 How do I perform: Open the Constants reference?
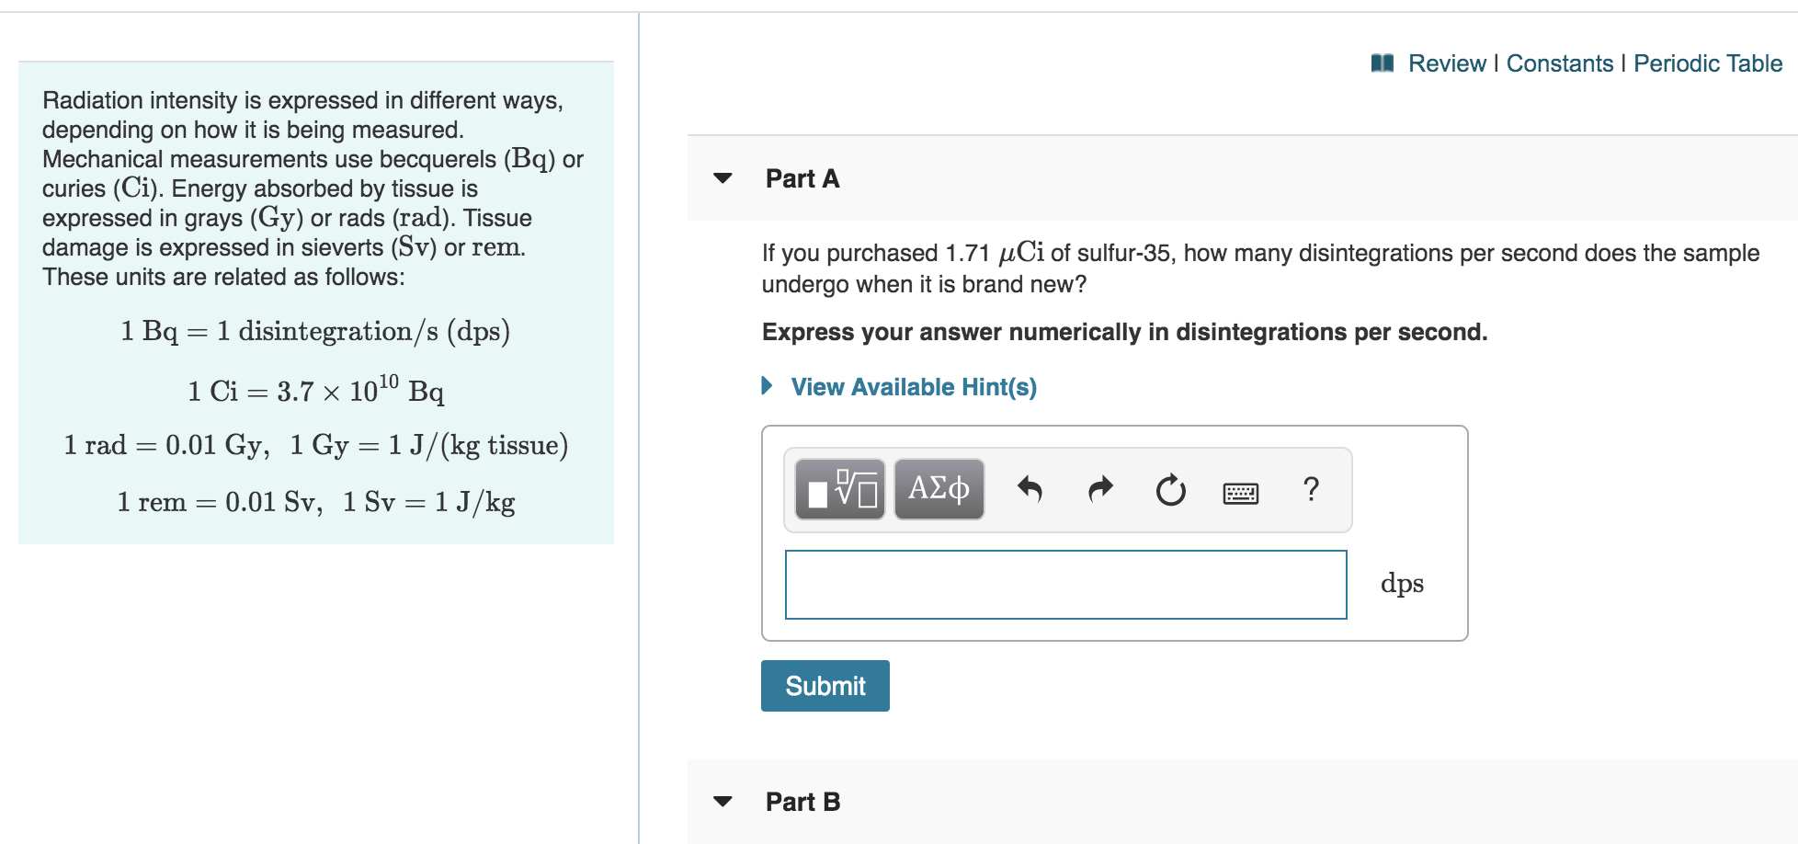[1561, 63]
